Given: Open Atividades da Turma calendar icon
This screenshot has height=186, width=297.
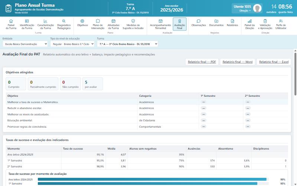Looking at the screenshot, I should tap(114, 21).
